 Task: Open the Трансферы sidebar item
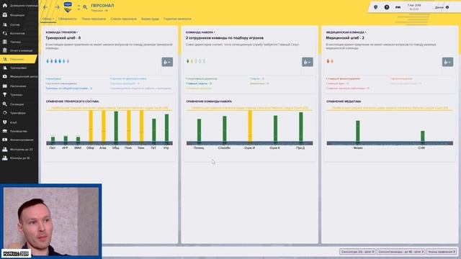coord(17,113)
